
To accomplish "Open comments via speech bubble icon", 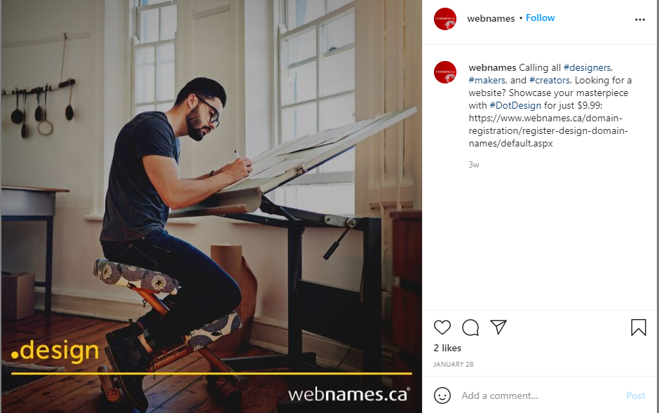I will coord(470,327).
